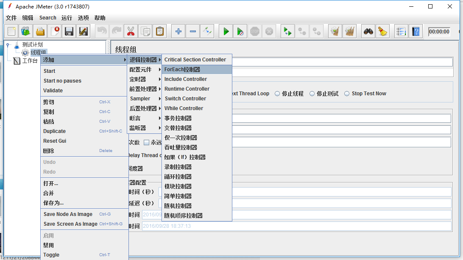
Task: Click the Redo arrow icon
Action: [x=116, y=31]
